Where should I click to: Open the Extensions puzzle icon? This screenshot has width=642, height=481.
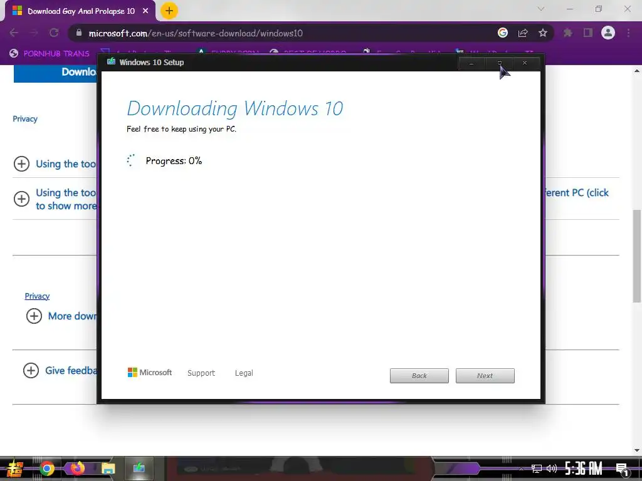click(568, 33)
